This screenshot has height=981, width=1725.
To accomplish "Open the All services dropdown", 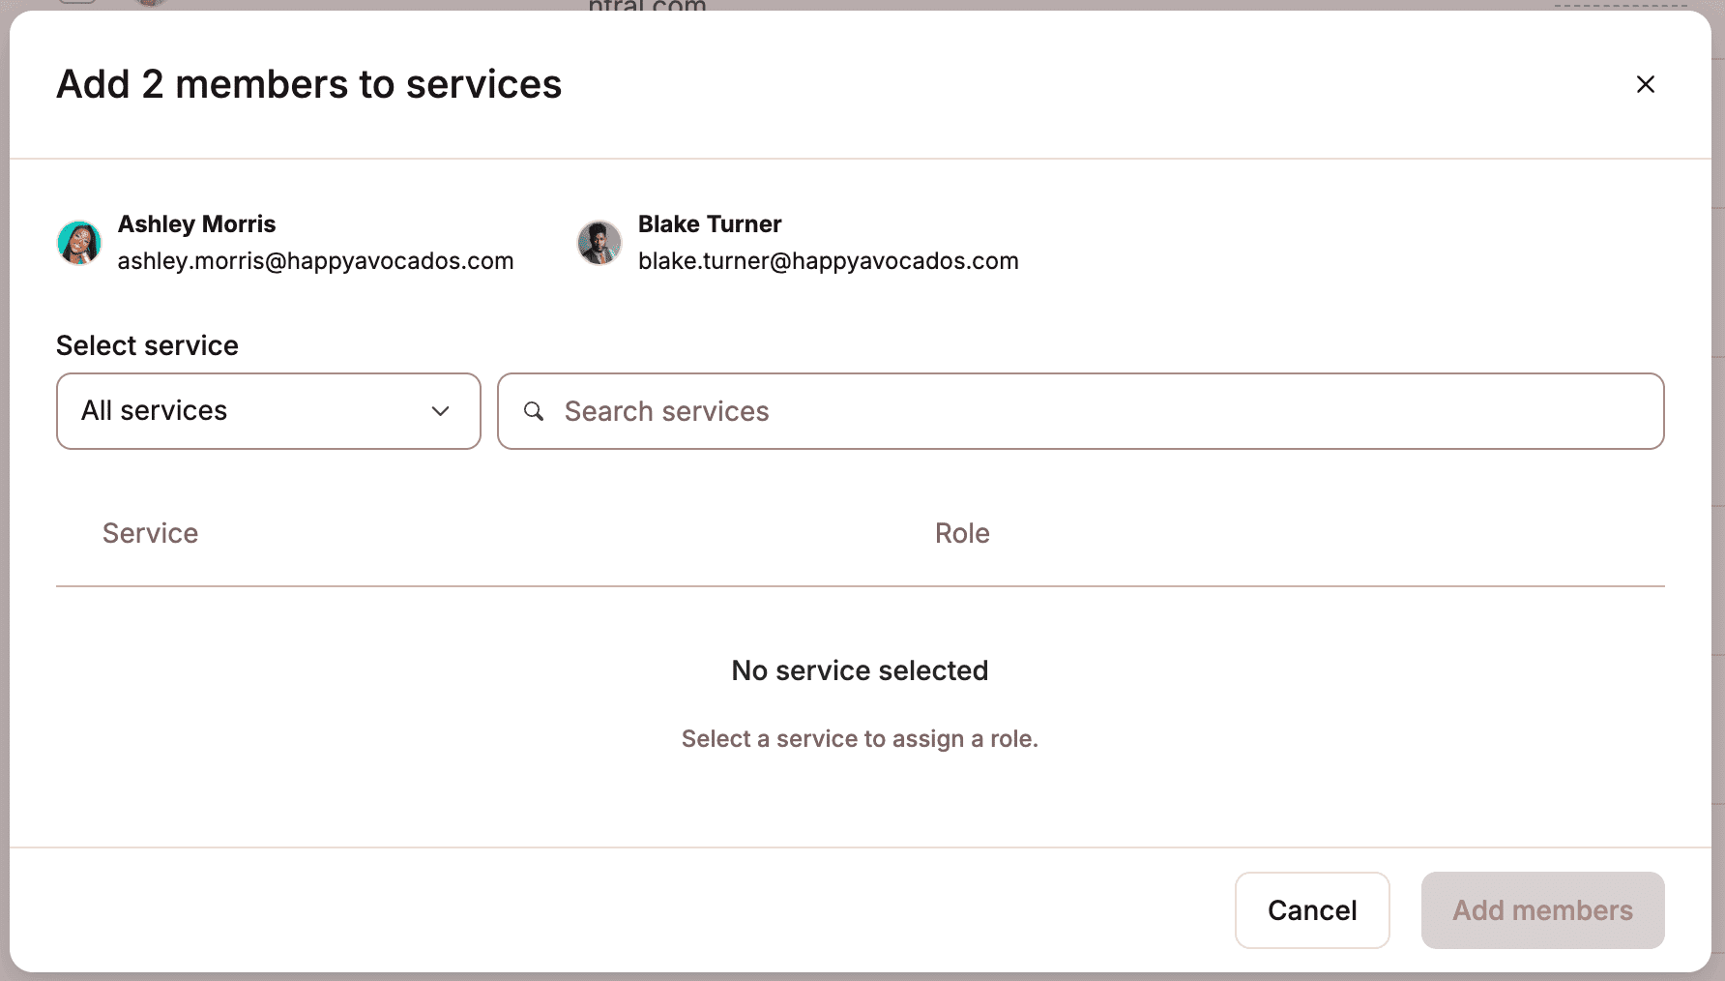I will point(268,411).
